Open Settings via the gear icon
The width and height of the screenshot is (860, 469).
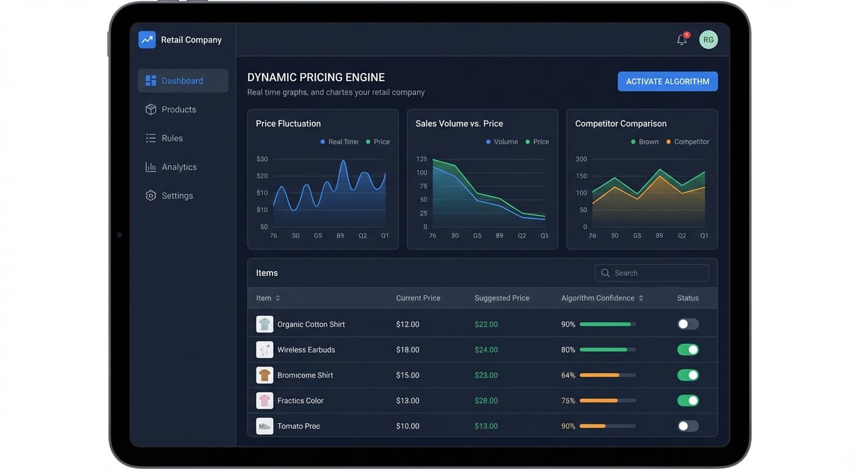point(151,195)
